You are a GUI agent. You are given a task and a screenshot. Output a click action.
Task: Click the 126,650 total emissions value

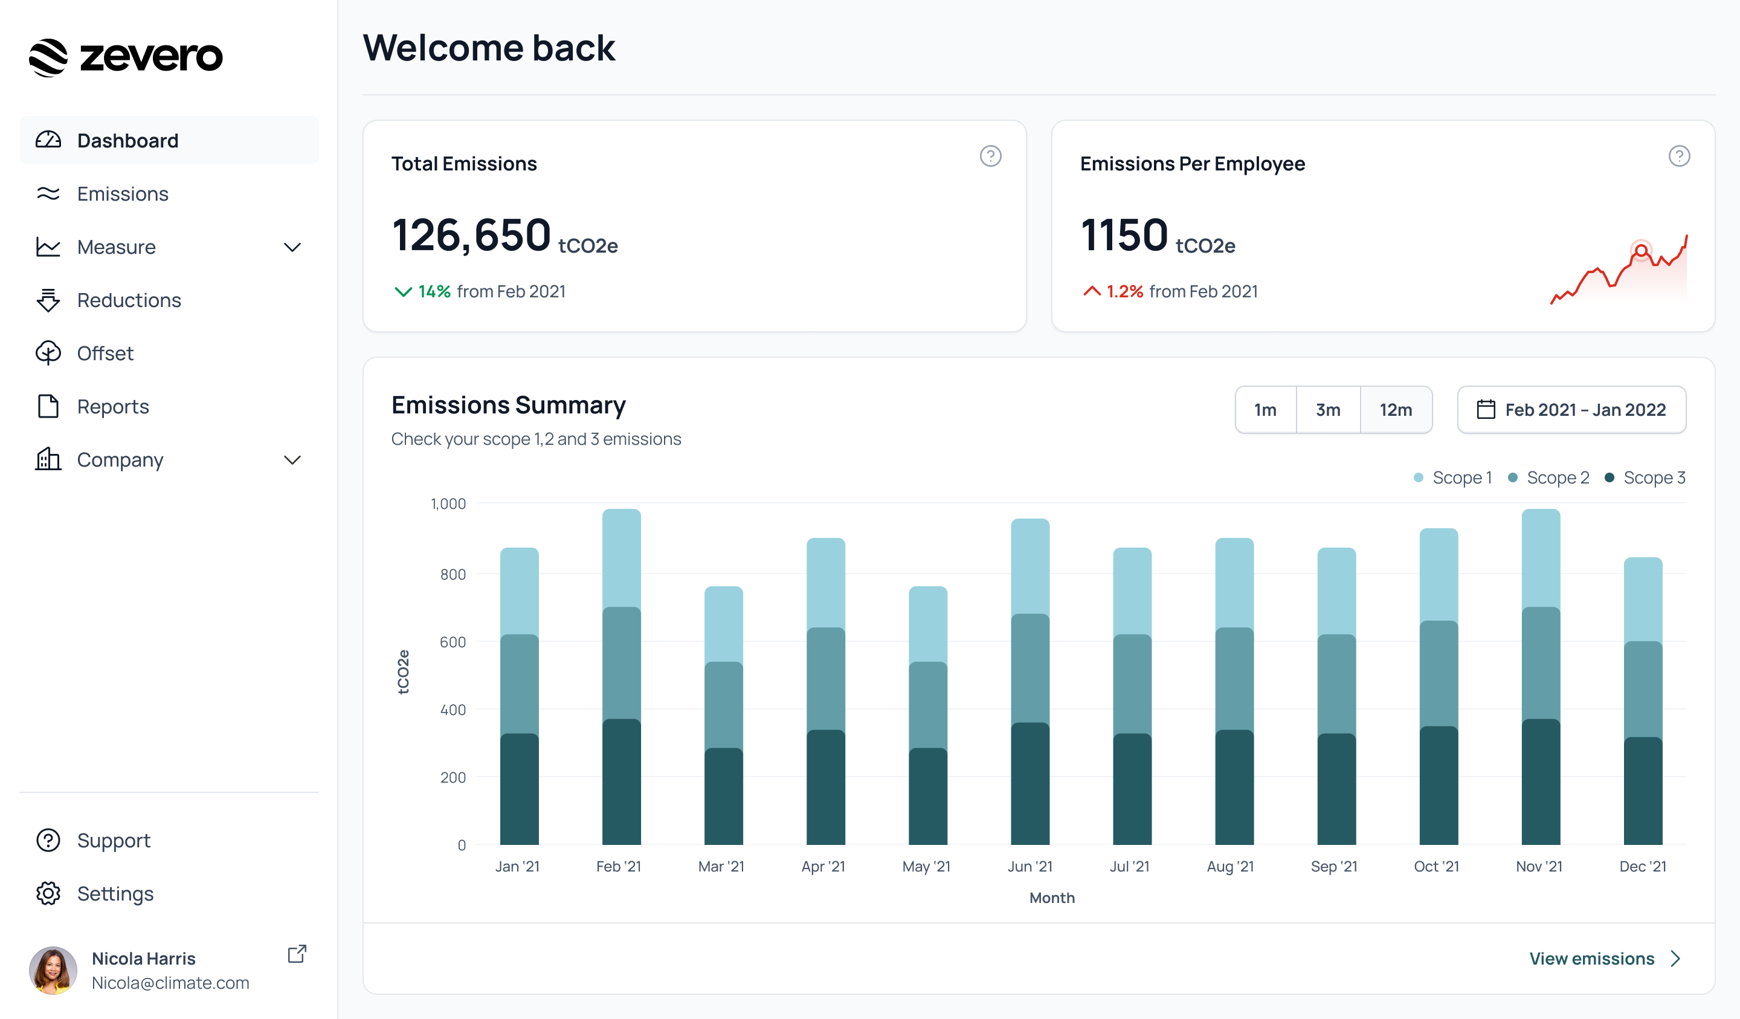click(471, 235)
